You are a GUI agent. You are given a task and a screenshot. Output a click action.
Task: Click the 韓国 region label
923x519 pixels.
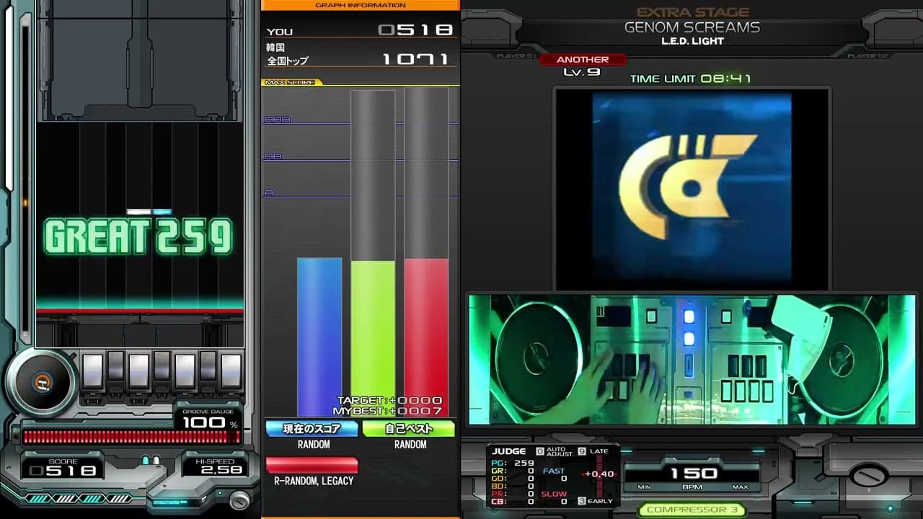tap(275, 48)
